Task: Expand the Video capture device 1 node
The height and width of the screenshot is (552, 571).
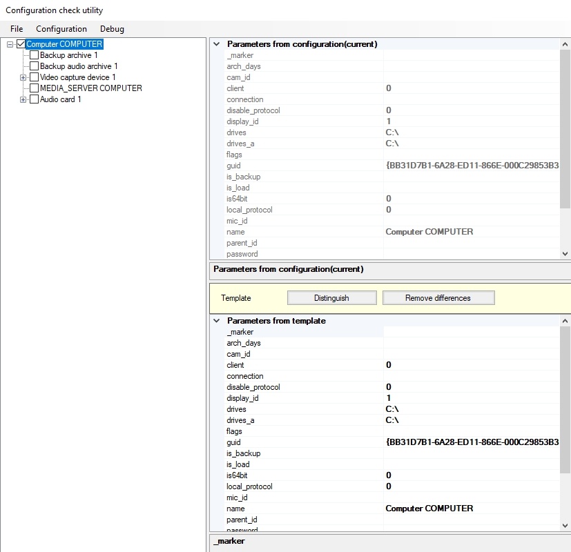Action: 23,77
